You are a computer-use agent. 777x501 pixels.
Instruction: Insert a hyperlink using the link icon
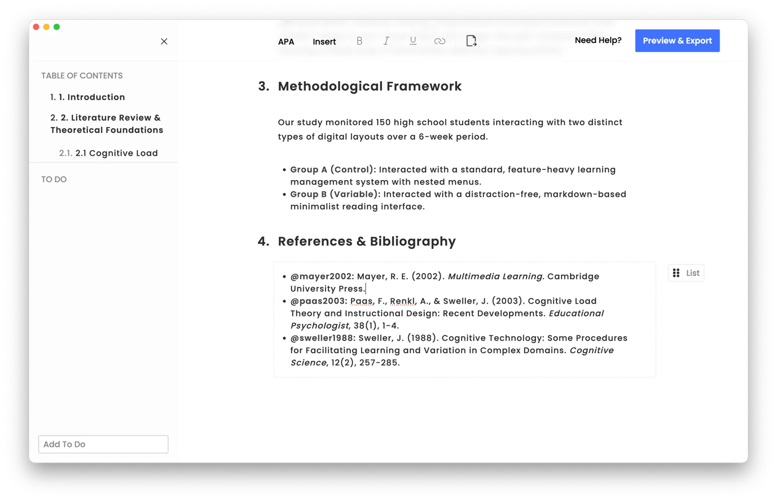coord(440,41)
